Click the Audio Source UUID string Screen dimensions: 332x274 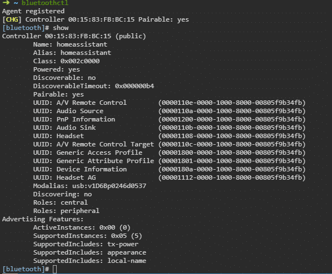click(x=232, y=111)
